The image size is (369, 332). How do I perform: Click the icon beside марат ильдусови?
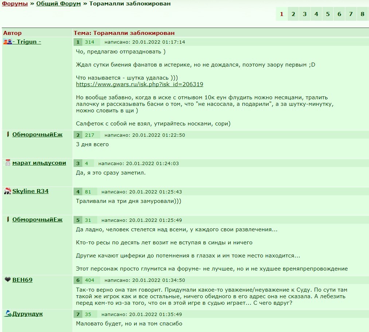click(x=8, y=163)
